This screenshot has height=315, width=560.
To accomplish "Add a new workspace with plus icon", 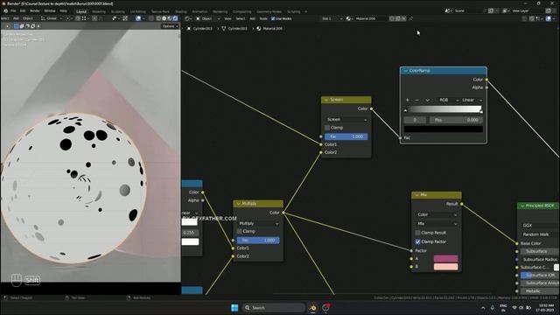I will click(305, 11).
